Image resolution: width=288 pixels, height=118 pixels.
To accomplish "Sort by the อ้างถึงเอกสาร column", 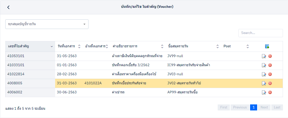I will 96,46.
